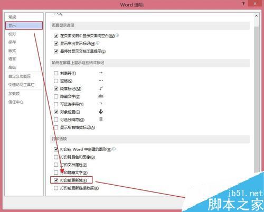Viewport: 264px width, 212px height.
Task: Toggle 打印在 Word 中创建的图形 checkbox
Action: click(56, 149)
